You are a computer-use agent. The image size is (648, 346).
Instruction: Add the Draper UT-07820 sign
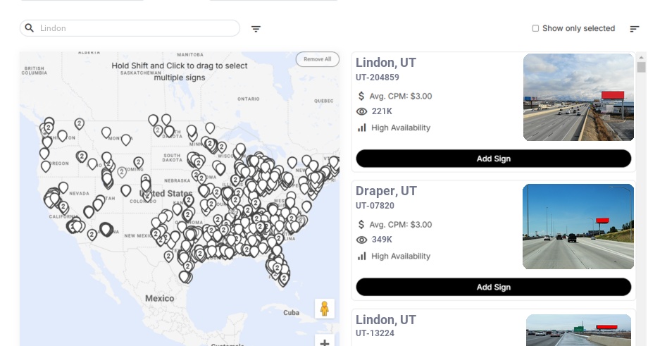click(494, 287)
